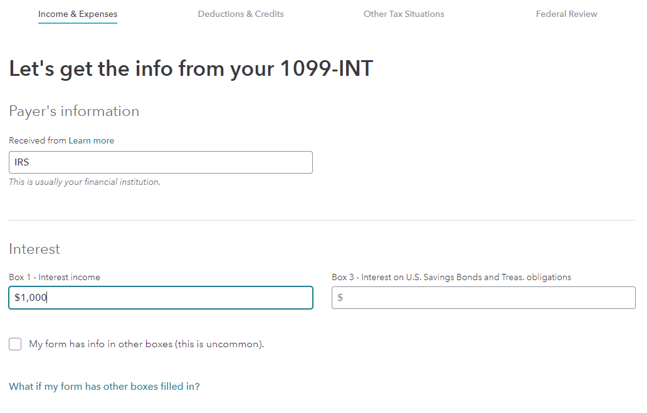The height and width of the screenshot is (413, 647).
Task: Go to Other Tax Situations tab
Action: click(x=404, y=14)
